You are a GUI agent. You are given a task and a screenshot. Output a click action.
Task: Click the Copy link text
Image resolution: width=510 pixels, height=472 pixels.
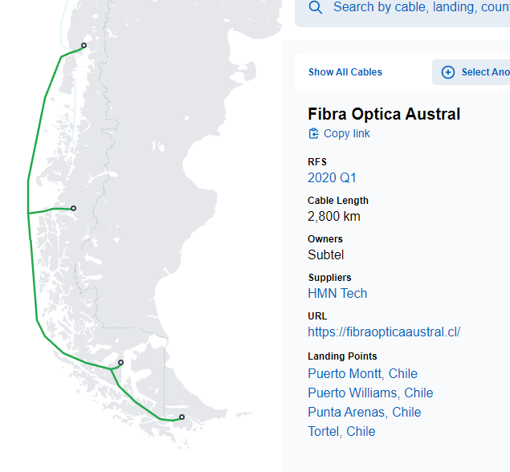347,133
